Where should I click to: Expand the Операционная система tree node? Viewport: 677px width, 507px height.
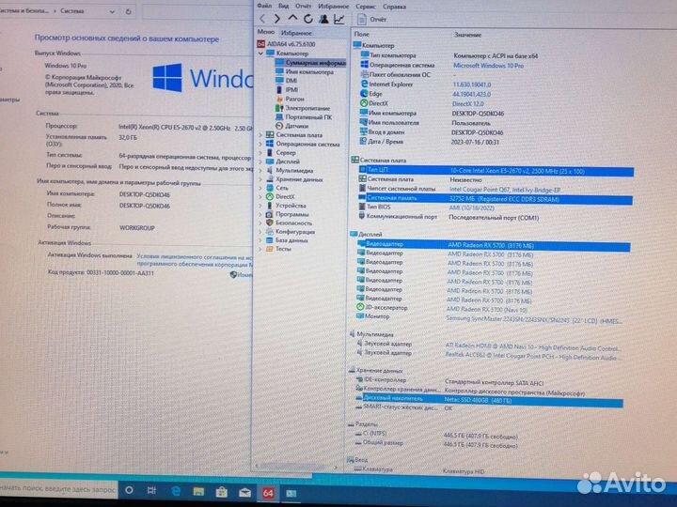(260, 144)
